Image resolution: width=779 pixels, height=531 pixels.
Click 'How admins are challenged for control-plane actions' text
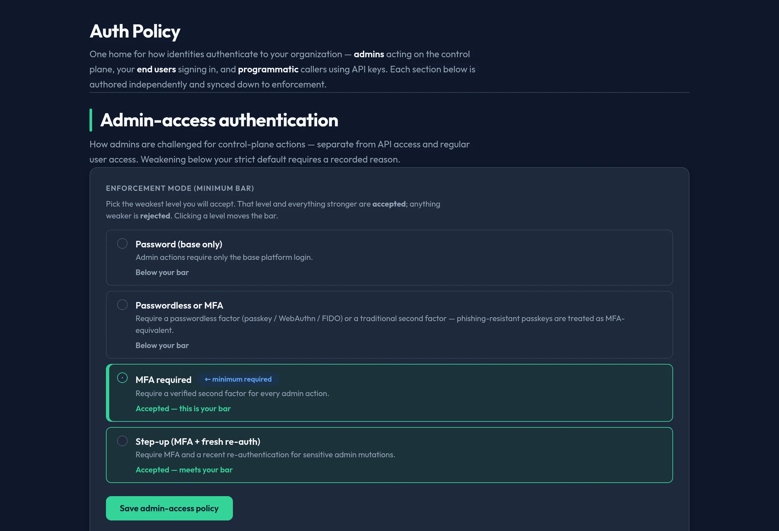(x=280, y=152)
